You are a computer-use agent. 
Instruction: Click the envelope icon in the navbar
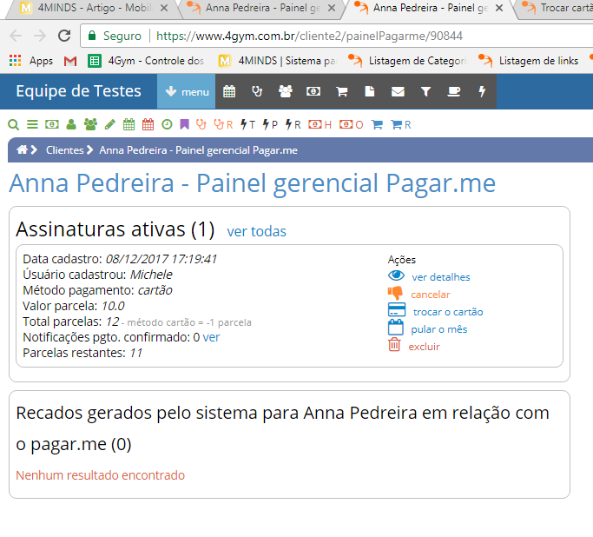(398, 91)
